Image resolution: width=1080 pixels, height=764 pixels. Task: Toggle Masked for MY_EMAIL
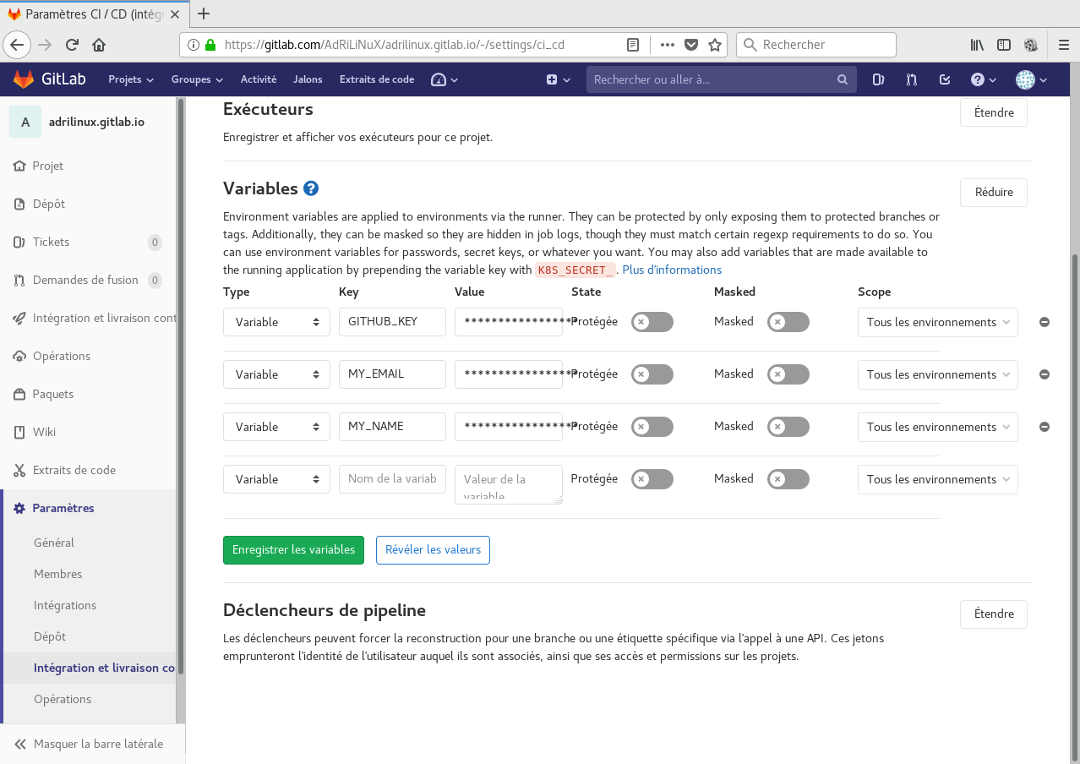(788, 374)
